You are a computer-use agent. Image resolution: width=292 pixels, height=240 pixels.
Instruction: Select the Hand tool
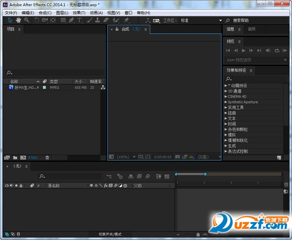[18, 20]
